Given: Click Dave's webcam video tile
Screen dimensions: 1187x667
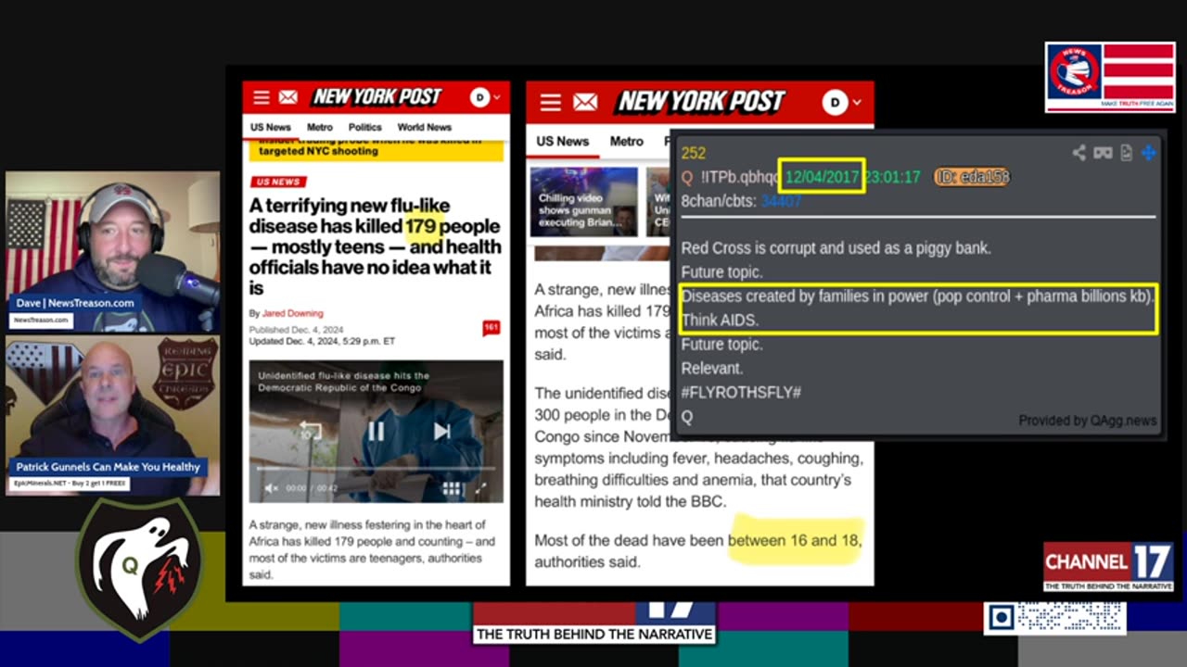Looking at the screenshot, I should pyautogui.click(x=113, y=251).
